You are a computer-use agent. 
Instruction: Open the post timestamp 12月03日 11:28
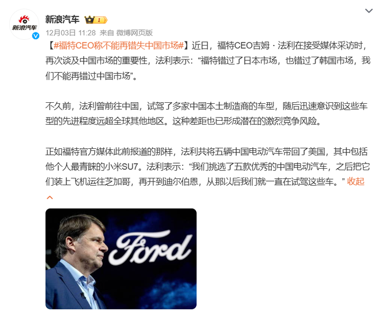pyautogui.click(x=70, y=33)
